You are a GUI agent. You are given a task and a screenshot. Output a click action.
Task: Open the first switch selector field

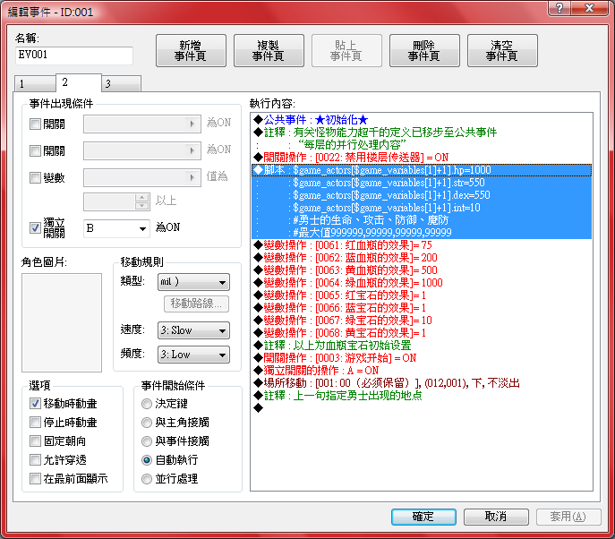point(142,124)
